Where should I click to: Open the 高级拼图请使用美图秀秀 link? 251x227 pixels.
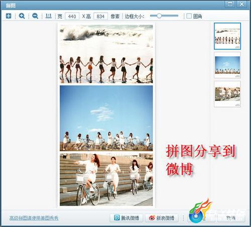tap(34, 218)
